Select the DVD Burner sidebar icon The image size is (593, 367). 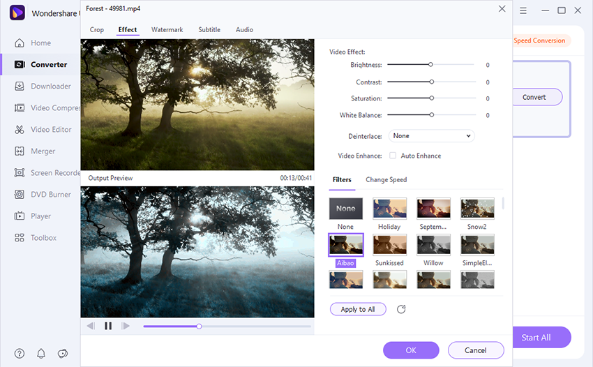pos(20,195)
